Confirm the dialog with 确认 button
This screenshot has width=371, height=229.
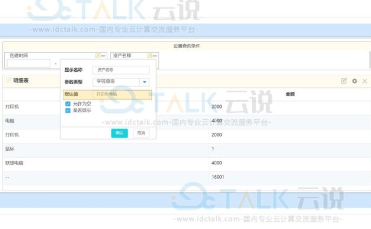click(x=120, y=133)
